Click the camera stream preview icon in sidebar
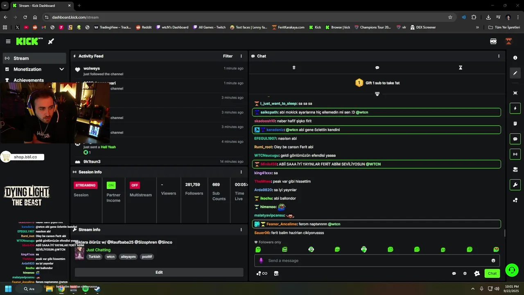This screenshot has width=524, height=295. (515, 170)
